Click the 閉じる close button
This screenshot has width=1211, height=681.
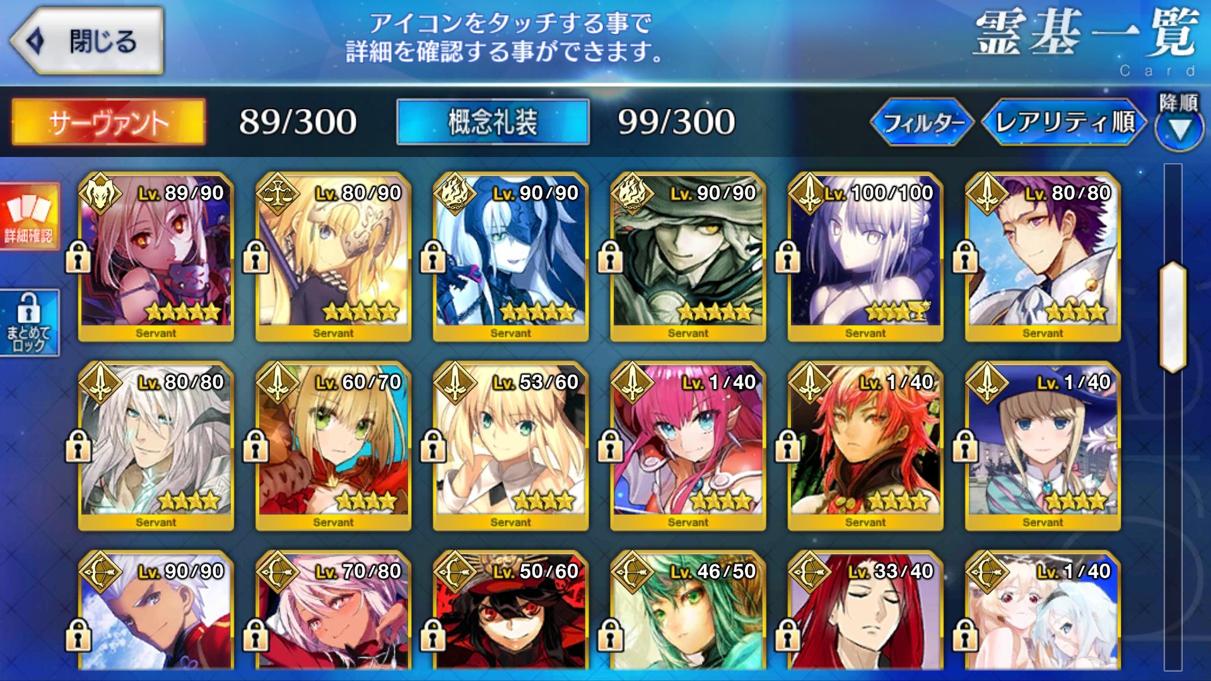87,42
